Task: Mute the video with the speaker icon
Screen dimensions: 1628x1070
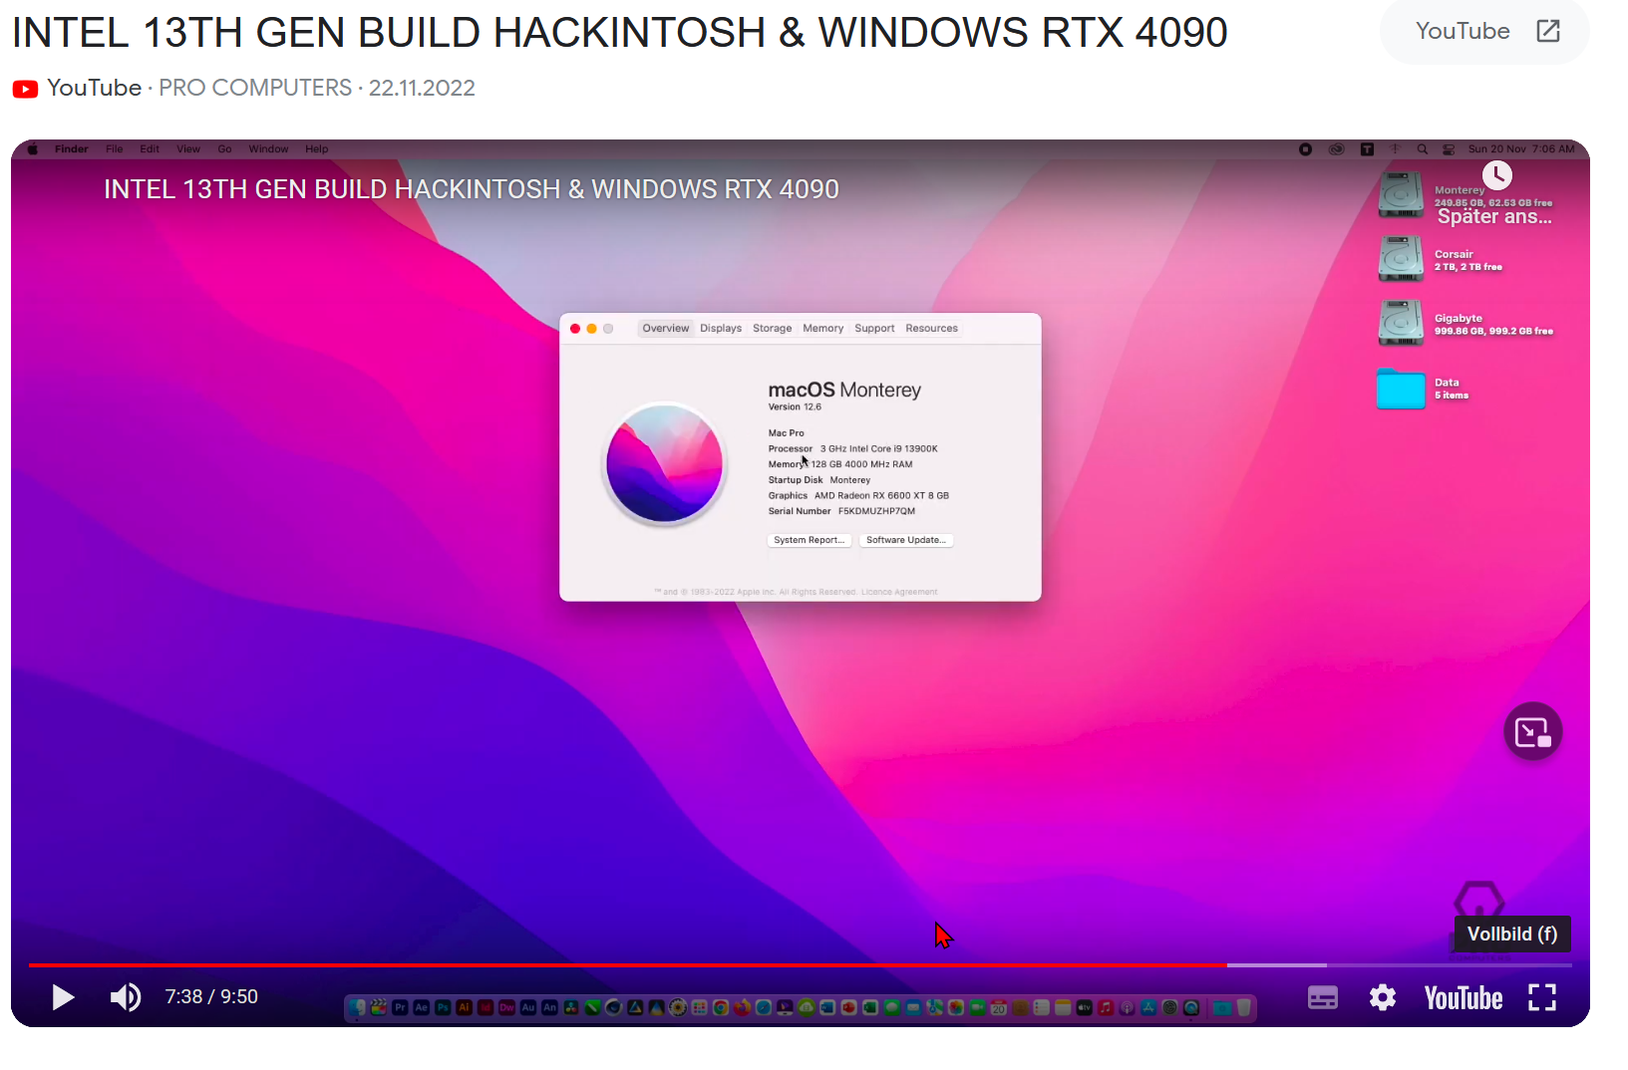Action: 126,997
